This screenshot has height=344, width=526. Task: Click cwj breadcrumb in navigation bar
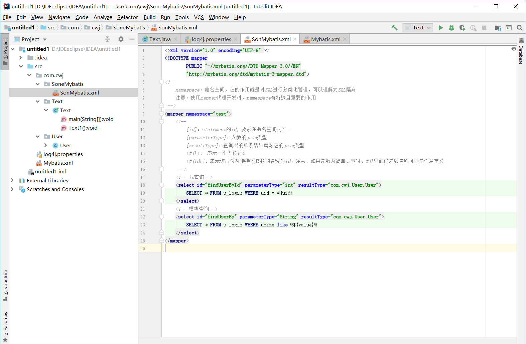(x=93, y=28)
